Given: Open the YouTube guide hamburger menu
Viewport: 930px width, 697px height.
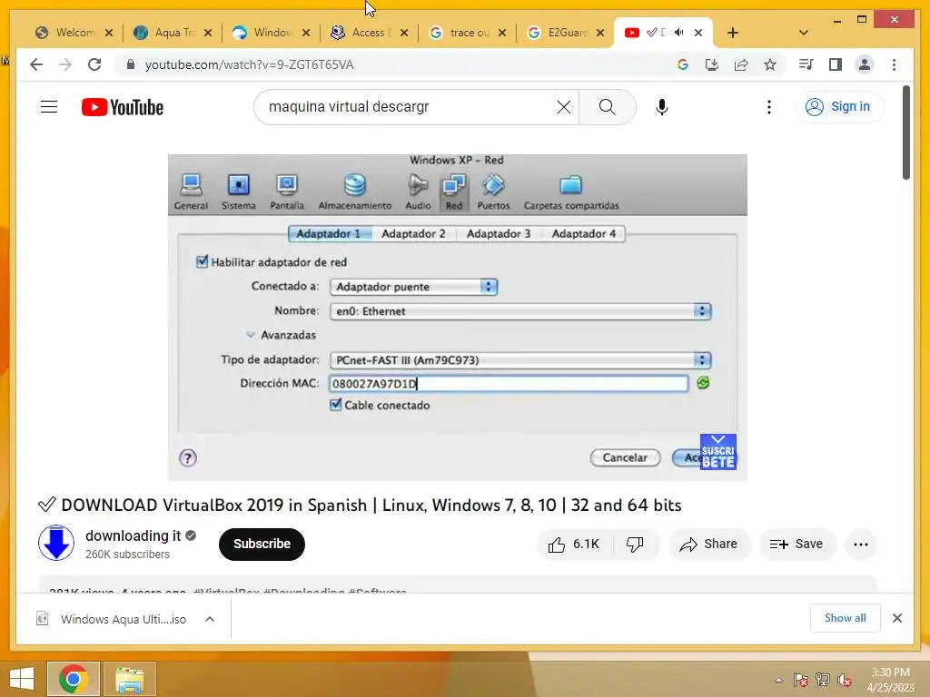Looking at the screenshot, I should [49, 107].
